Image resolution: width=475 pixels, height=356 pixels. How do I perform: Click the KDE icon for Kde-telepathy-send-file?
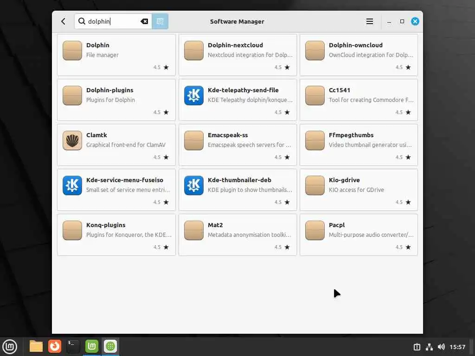pos(193,95)
